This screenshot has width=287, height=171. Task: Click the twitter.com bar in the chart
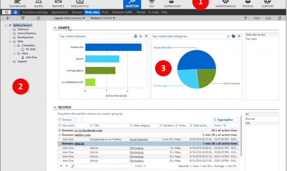113,47
